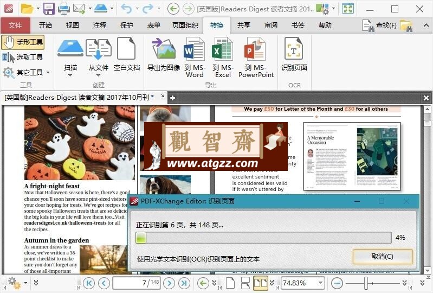Image resolution: width=433 pixels, height=293 pixels.
Task: Close the Readers Digest document tab
Action: (163, 96)
